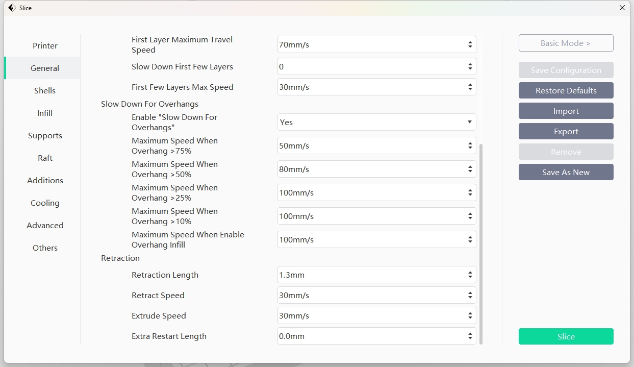Click the Save As New button
This screenshot has width=634, height=367.
coord(566,173)
